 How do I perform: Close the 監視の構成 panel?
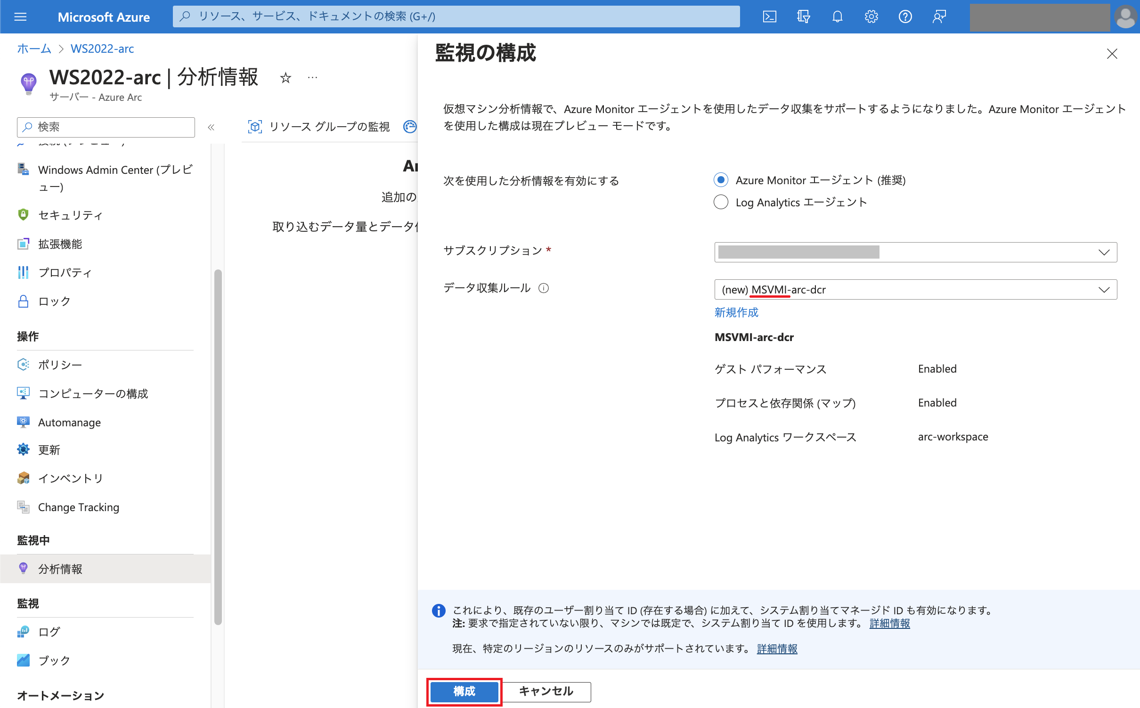[1112, 54]
